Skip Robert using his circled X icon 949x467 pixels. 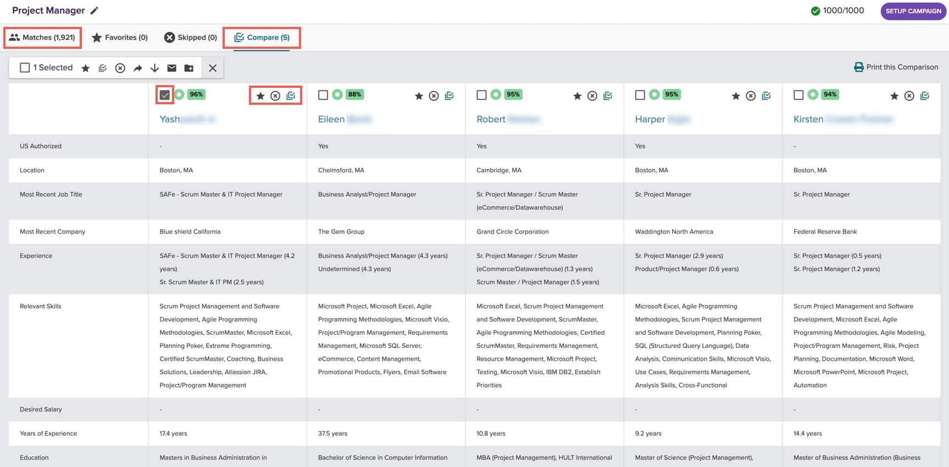pos(592,96)
